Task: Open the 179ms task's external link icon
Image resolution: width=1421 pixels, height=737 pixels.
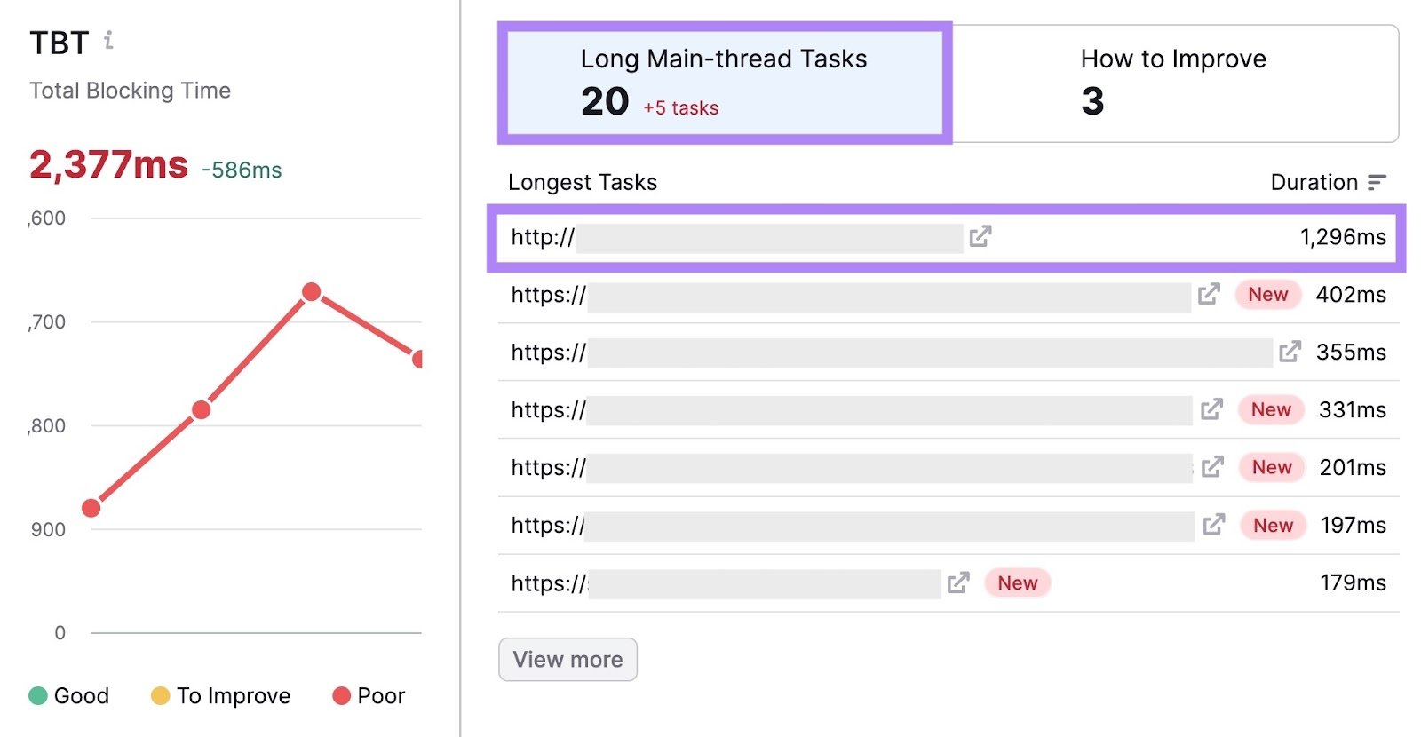Action: pos(957,582)
